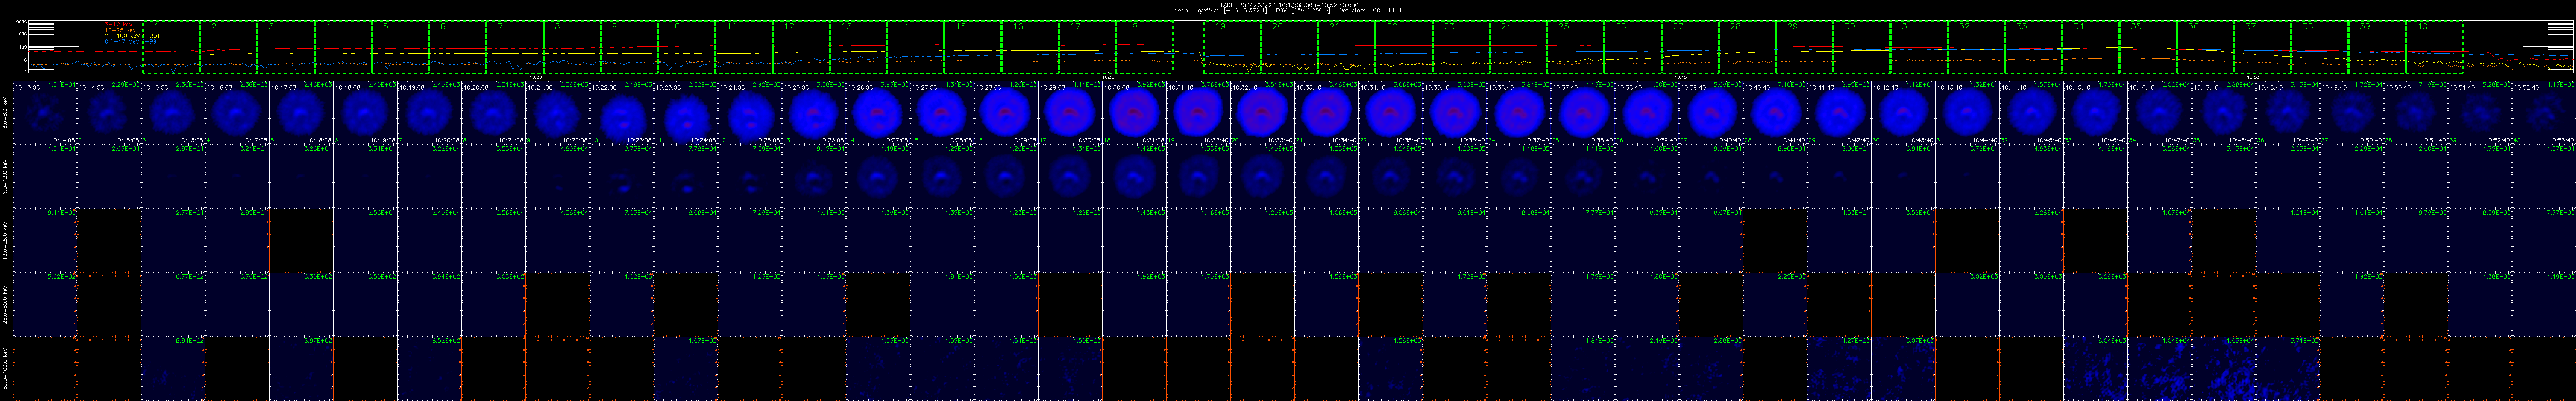Open the 50.0-100.0 keV image under the 10:40:40 frame
Viewport: 2576px width, 401px height.
1775,368
